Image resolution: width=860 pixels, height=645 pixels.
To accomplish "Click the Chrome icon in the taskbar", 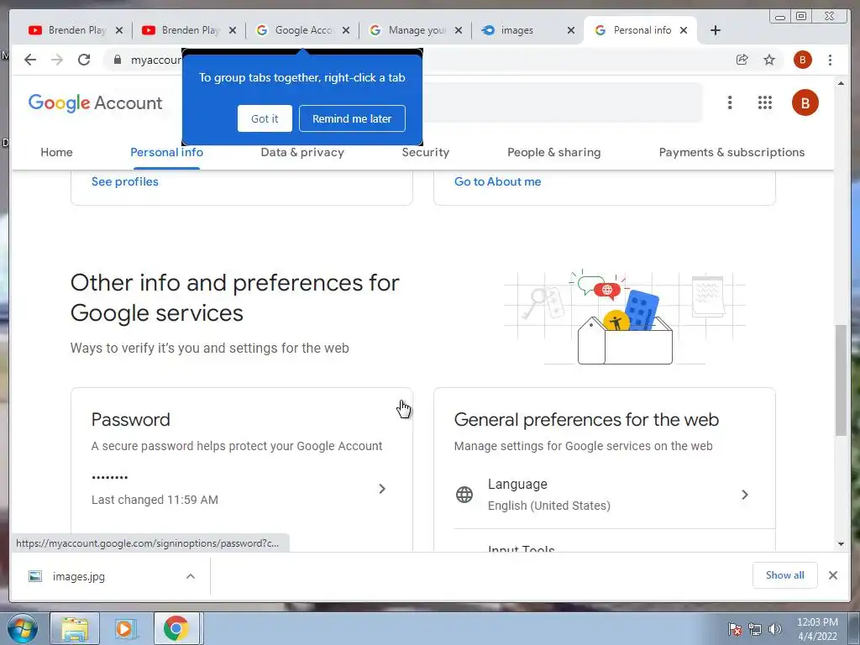I will tap(176, 629).
